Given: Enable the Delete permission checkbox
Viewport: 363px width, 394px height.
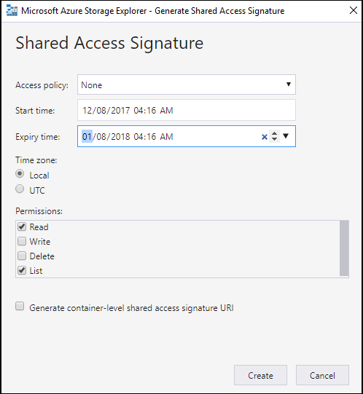Looking at the screenshot, I should pyautogui.click(x=22, y=256).
